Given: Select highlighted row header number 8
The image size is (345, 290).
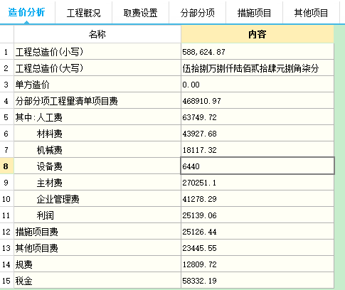Looking at the screenshot, I should (x=6, y=166).
